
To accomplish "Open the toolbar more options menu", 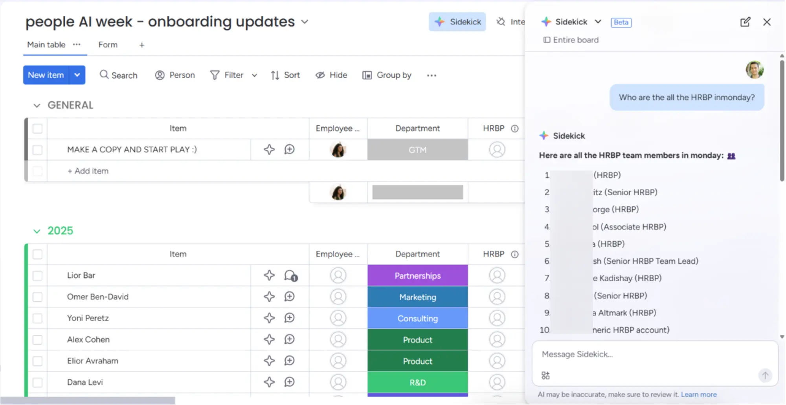I will (x=432, y=75).
